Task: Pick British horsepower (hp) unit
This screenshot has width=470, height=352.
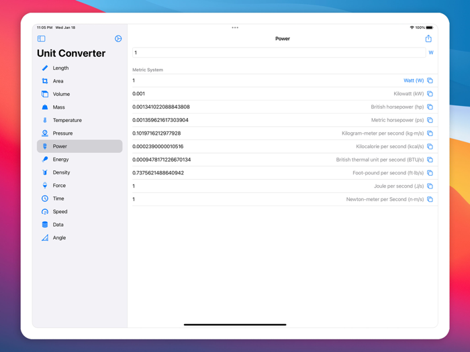Action: [397, 107]
